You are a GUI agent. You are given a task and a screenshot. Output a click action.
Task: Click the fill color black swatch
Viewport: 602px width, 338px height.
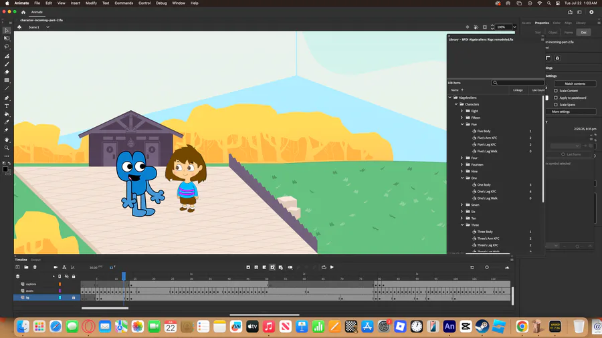[5, 170]
